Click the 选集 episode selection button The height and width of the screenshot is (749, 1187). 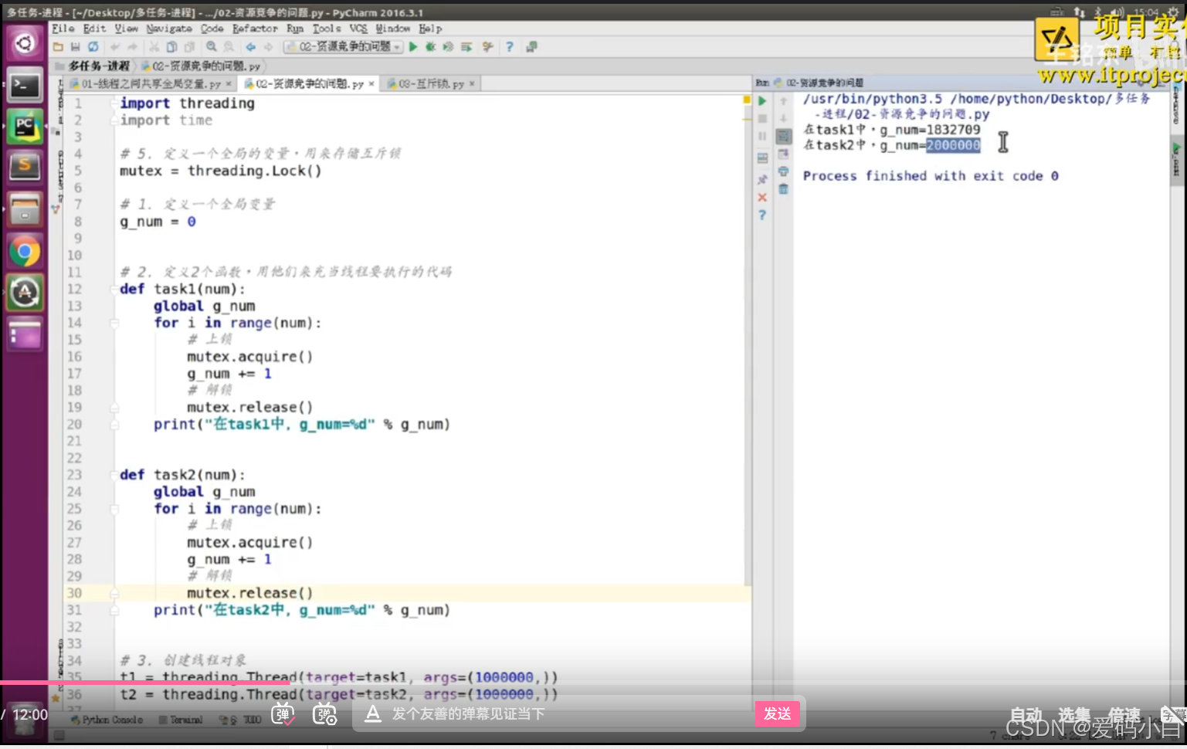pos(1074,716)
